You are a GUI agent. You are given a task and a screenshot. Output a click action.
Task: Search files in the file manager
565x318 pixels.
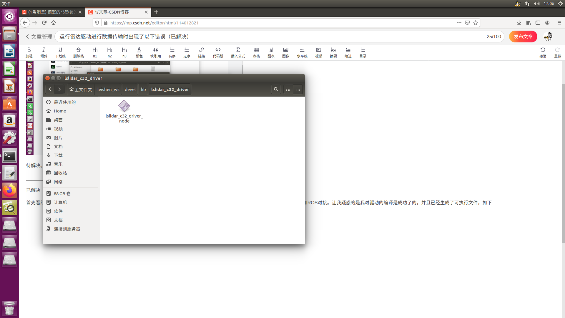pos(276,89)
